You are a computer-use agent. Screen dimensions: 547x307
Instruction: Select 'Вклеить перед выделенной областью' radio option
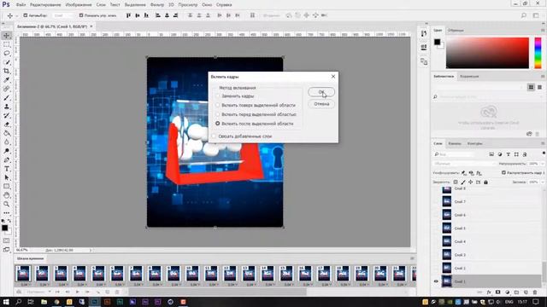[218, 114]
